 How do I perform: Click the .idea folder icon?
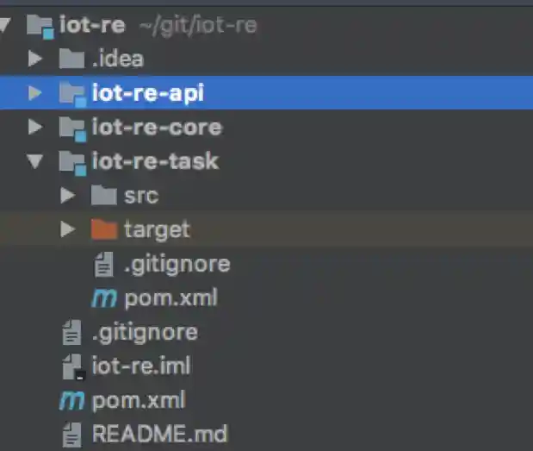pos(71,60)
